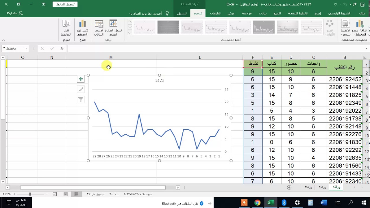Viewport: 370px width, 208px height.
Task: Open the Review (مراجعة) tab
Action: [247, 13]
